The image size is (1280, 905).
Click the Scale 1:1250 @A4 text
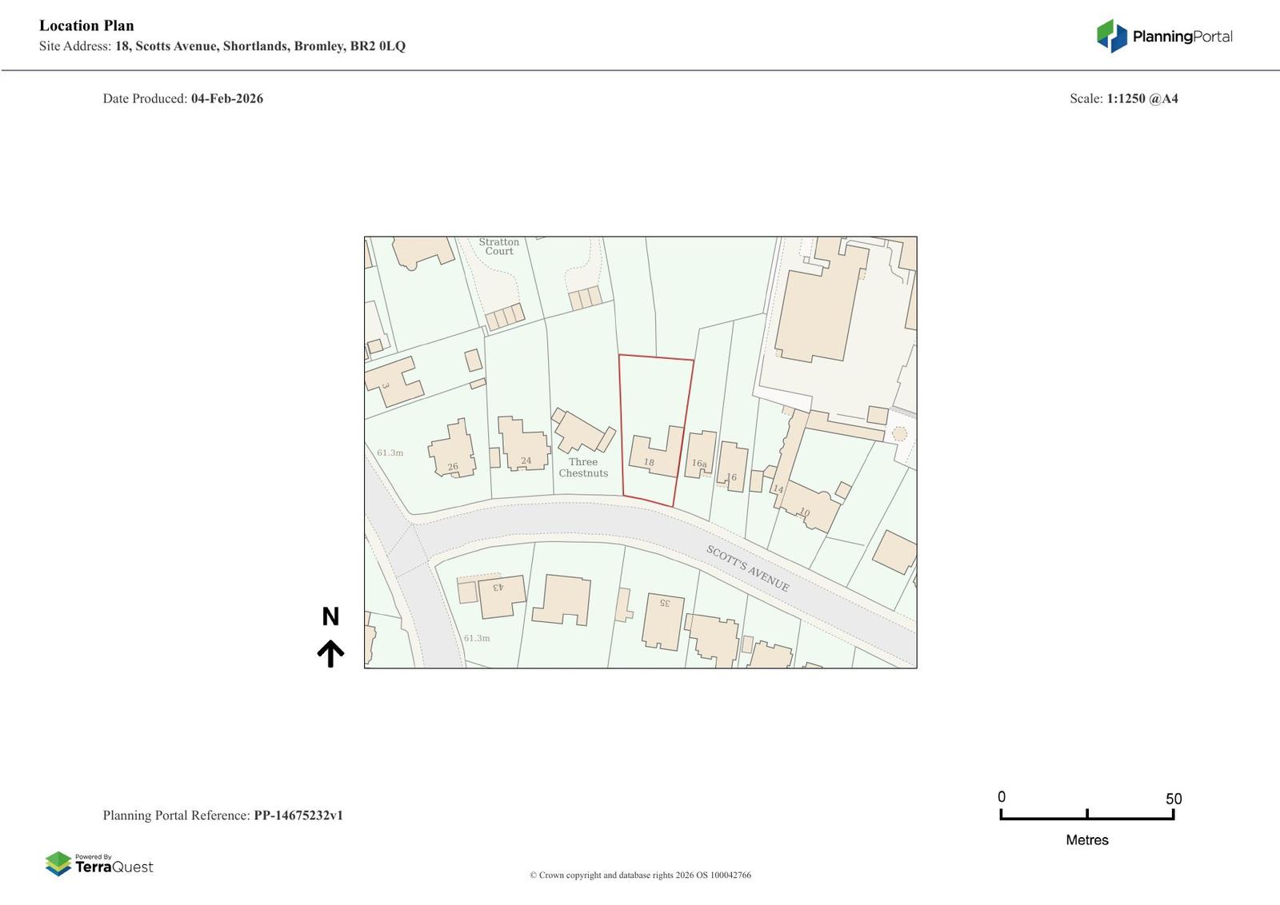point(1123,98)
